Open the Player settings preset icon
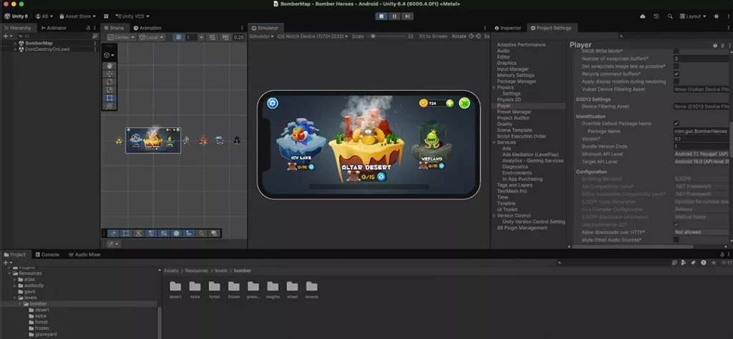The image size is (733, 339). [722, 46]
